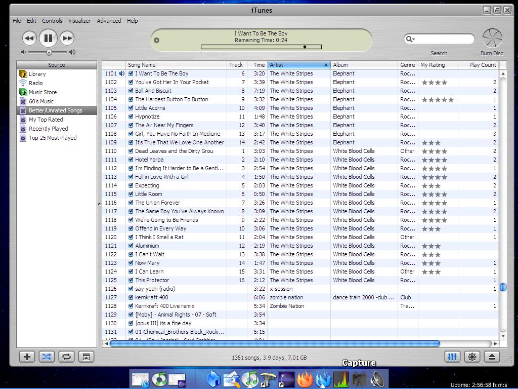Skip to the next track
The height and width of the screenshot is (389, 518).
[67, 38]
